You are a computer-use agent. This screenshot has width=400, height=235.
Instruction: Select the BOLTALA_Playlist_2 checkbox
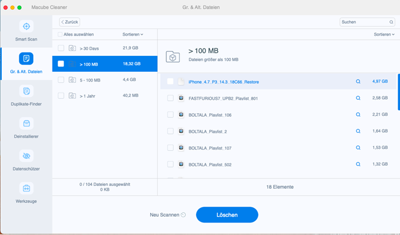click(x=170, y=131)
